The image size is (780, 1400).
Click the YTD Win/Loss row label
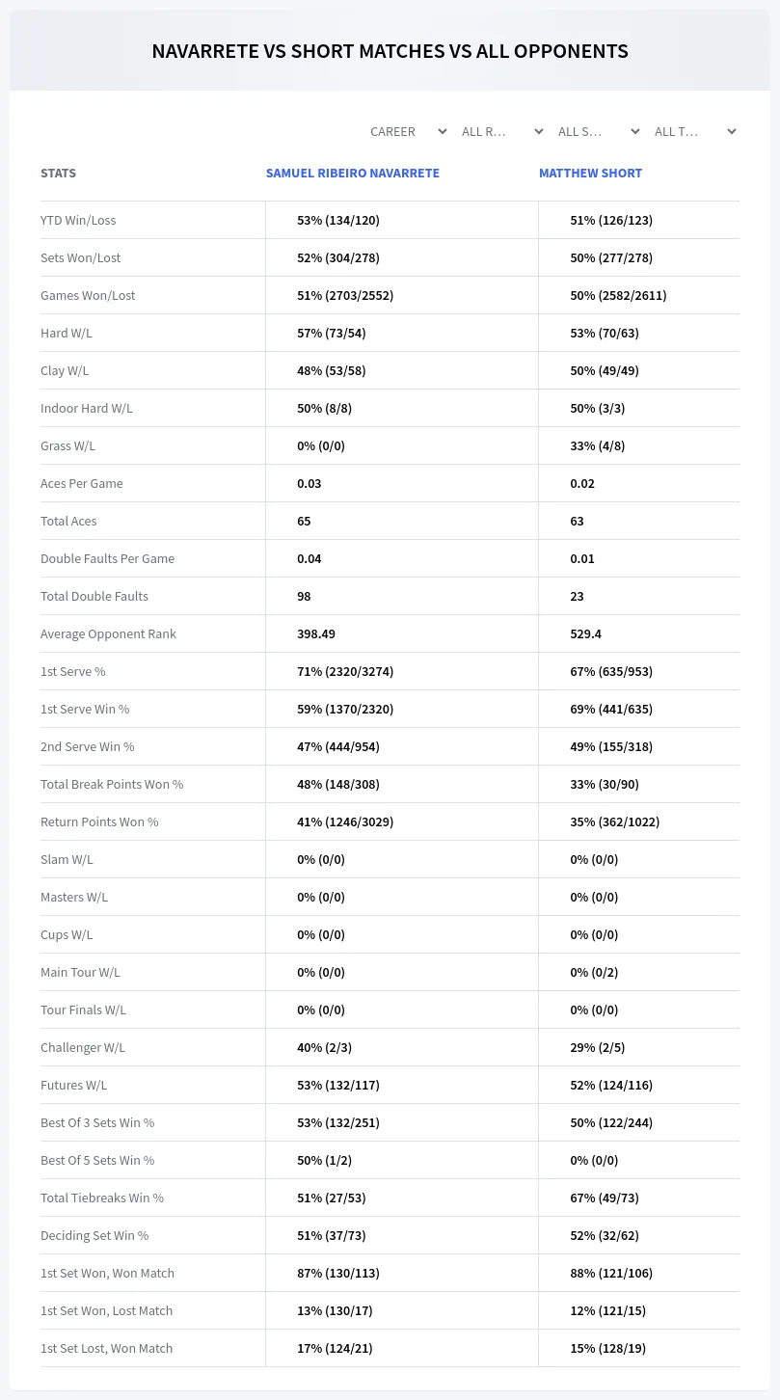[78, 220]
